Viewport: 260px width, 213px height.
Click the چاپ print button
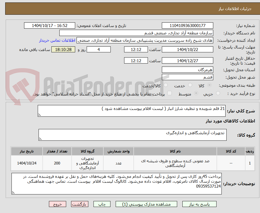coord(102,204)
